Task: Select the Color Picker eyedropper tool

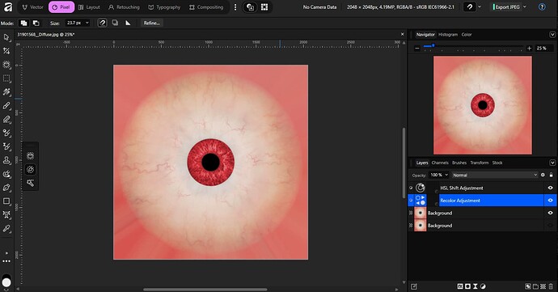Action: pos(6,229)
